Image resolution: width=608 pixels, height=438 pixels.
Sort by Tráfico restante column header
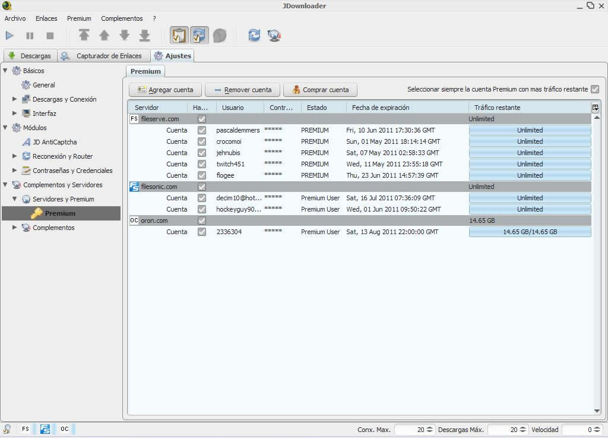530,108
